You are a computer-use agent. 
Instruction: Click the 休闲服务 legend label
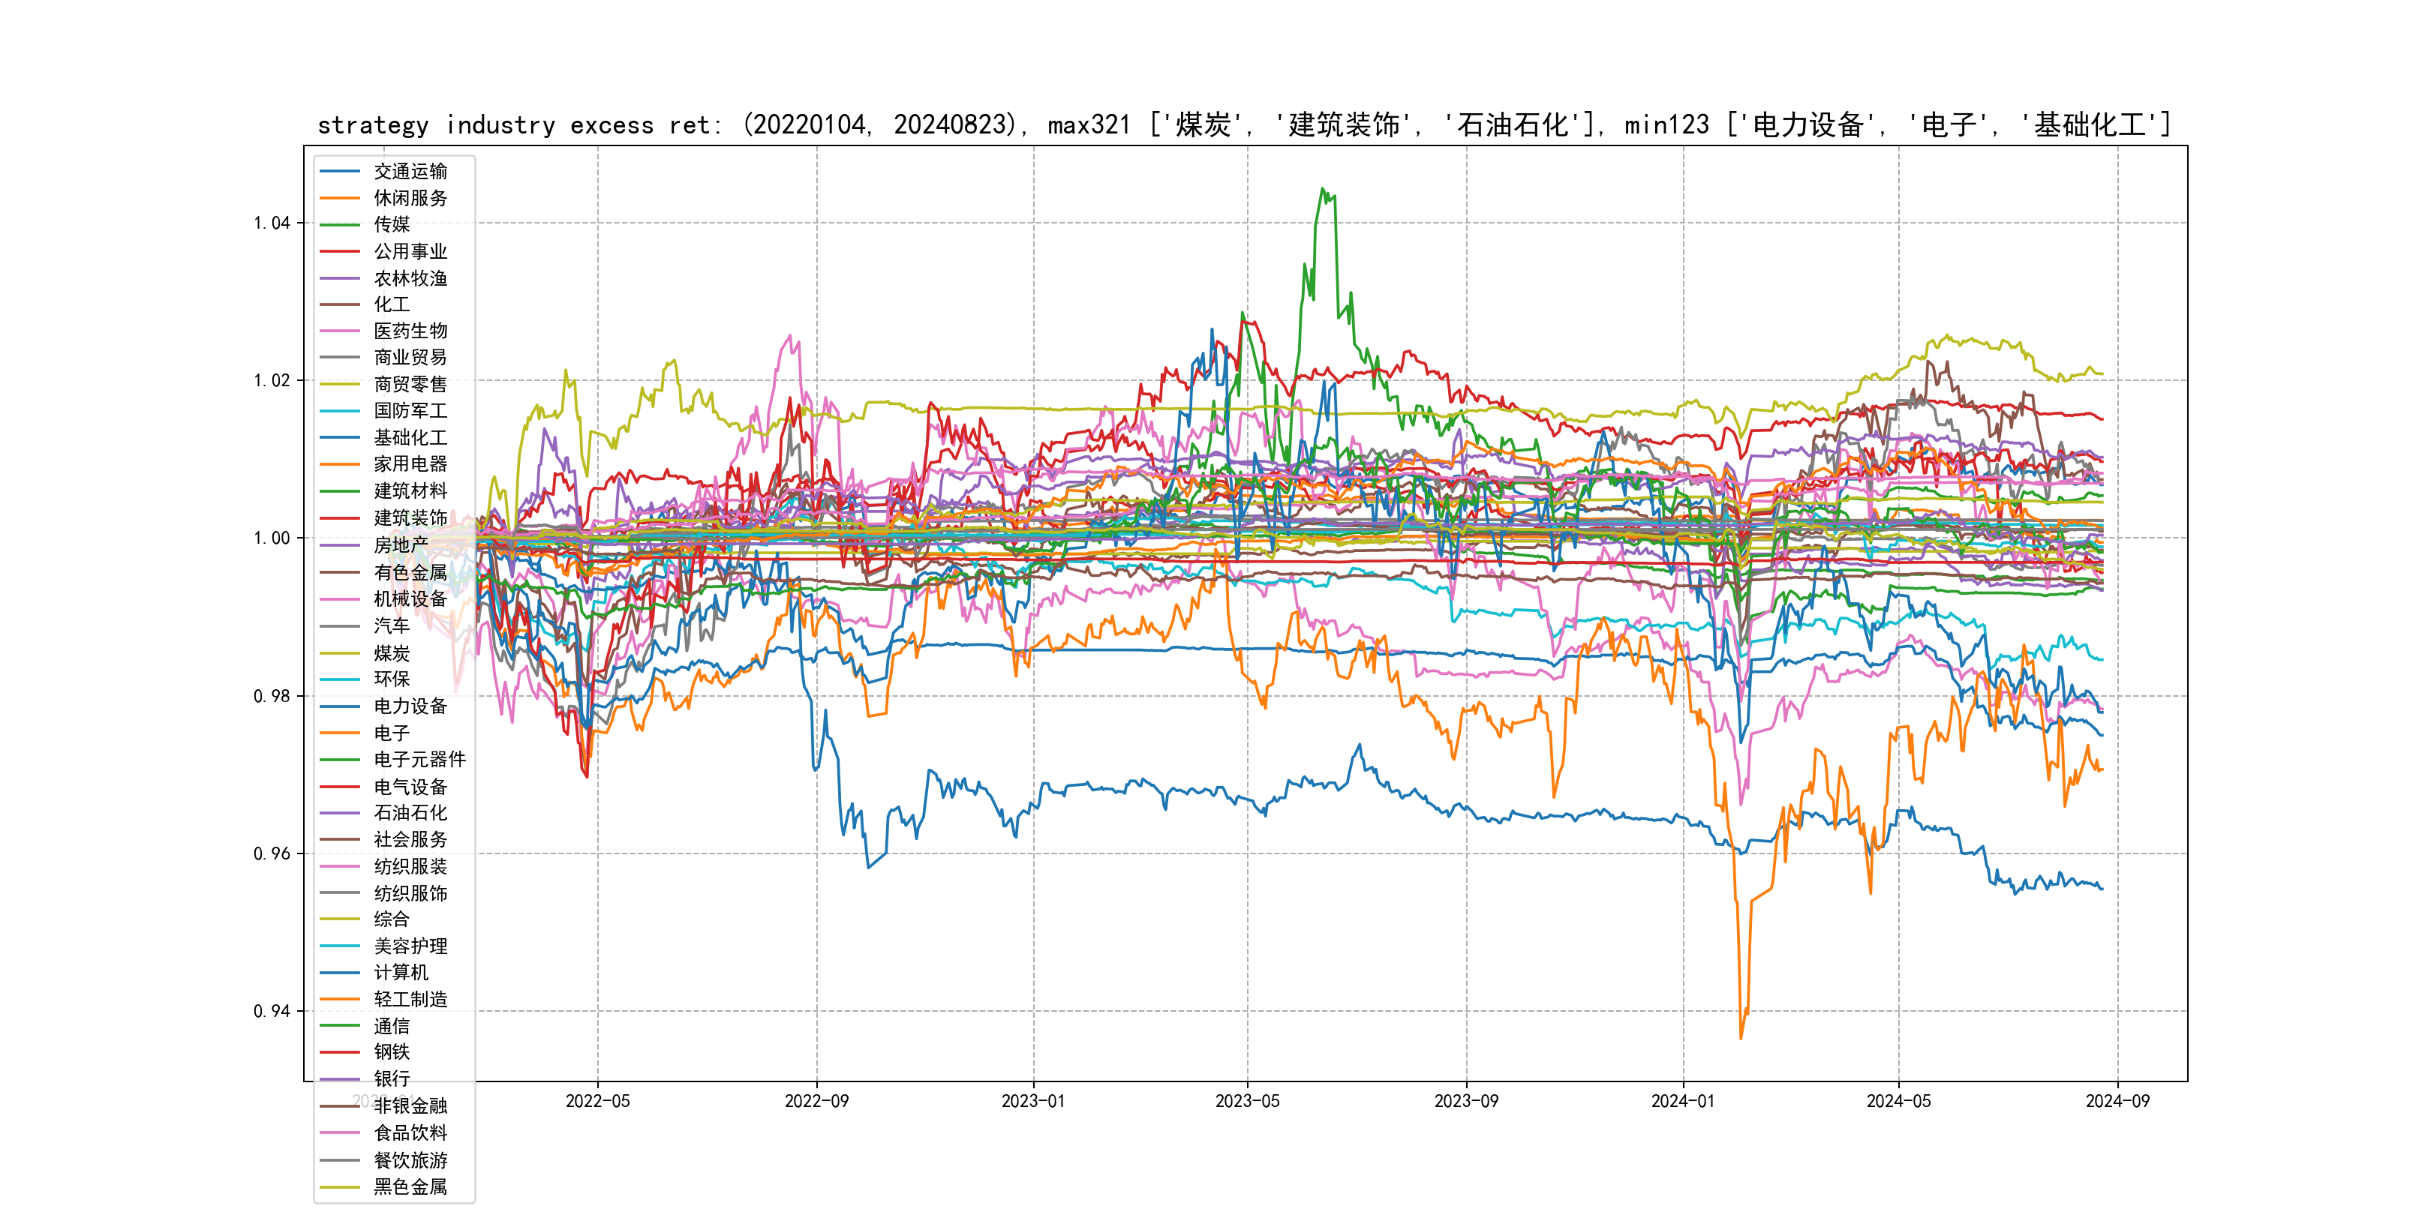[410, 198]
